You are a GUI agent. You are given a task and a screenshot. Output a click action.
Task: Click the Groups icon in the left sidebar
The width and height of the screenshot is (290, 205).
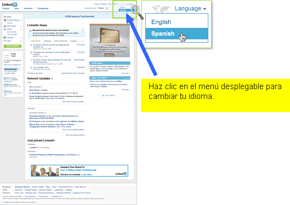(5, 20)
